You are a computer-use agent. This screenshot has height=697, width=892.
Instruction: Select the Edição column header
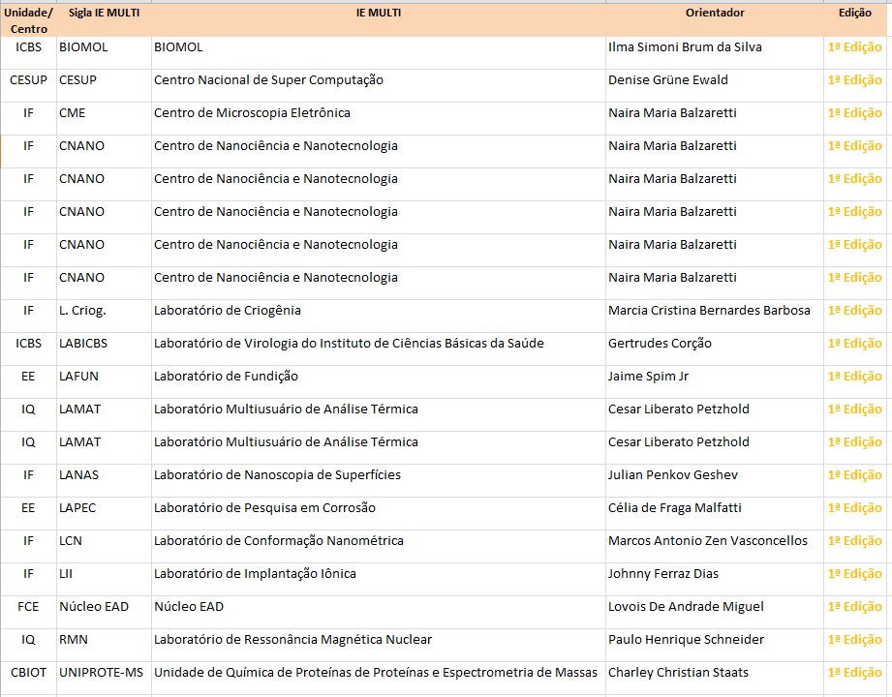pyautogui.click(x=854, y=13)
